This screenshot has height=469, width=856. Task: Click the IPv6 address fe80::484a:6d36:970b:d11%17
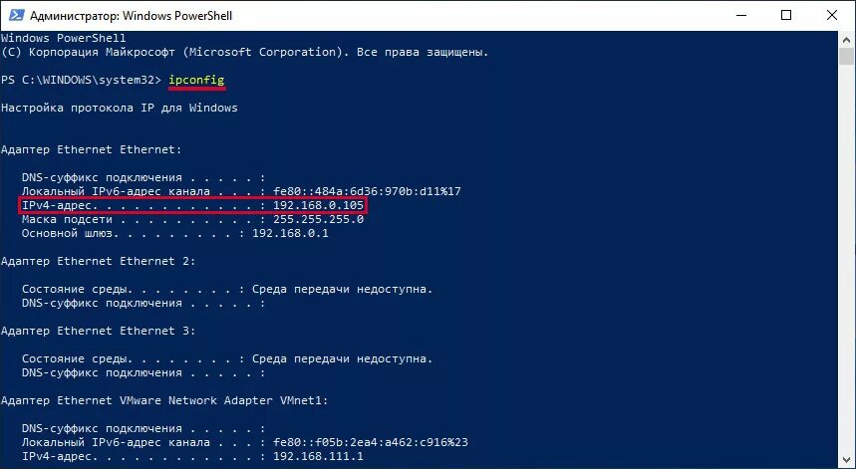(367, 191)
